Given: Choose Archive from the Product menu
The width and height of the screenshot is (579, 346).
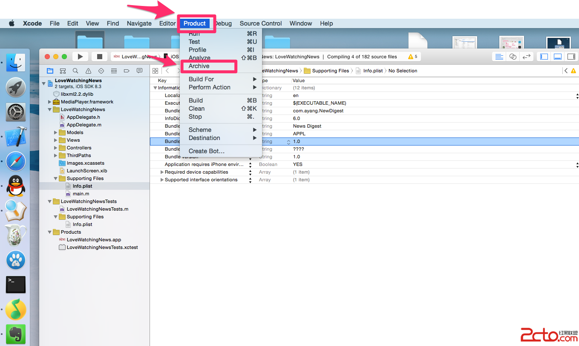Looking at the screenshot, I should tap(199, 66).
